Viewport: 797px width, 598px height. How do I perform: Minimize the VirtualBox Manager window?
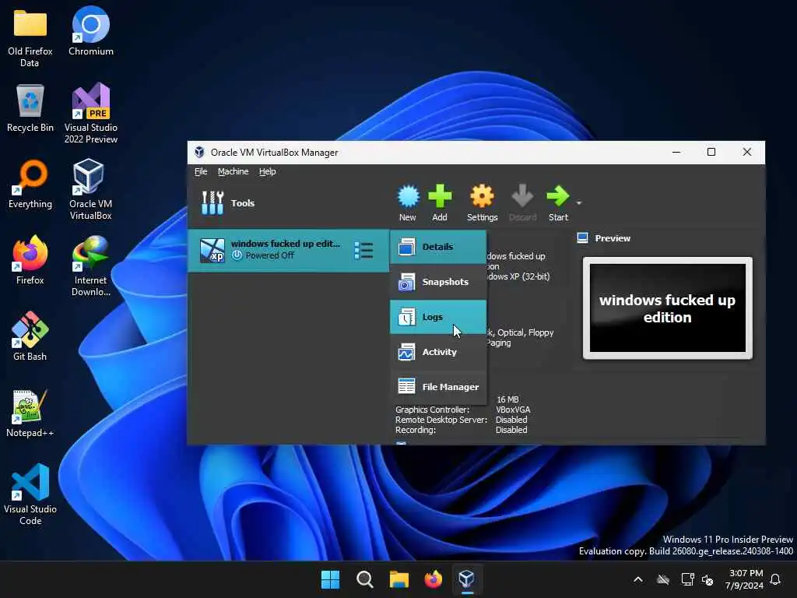(x=676, y=152)
